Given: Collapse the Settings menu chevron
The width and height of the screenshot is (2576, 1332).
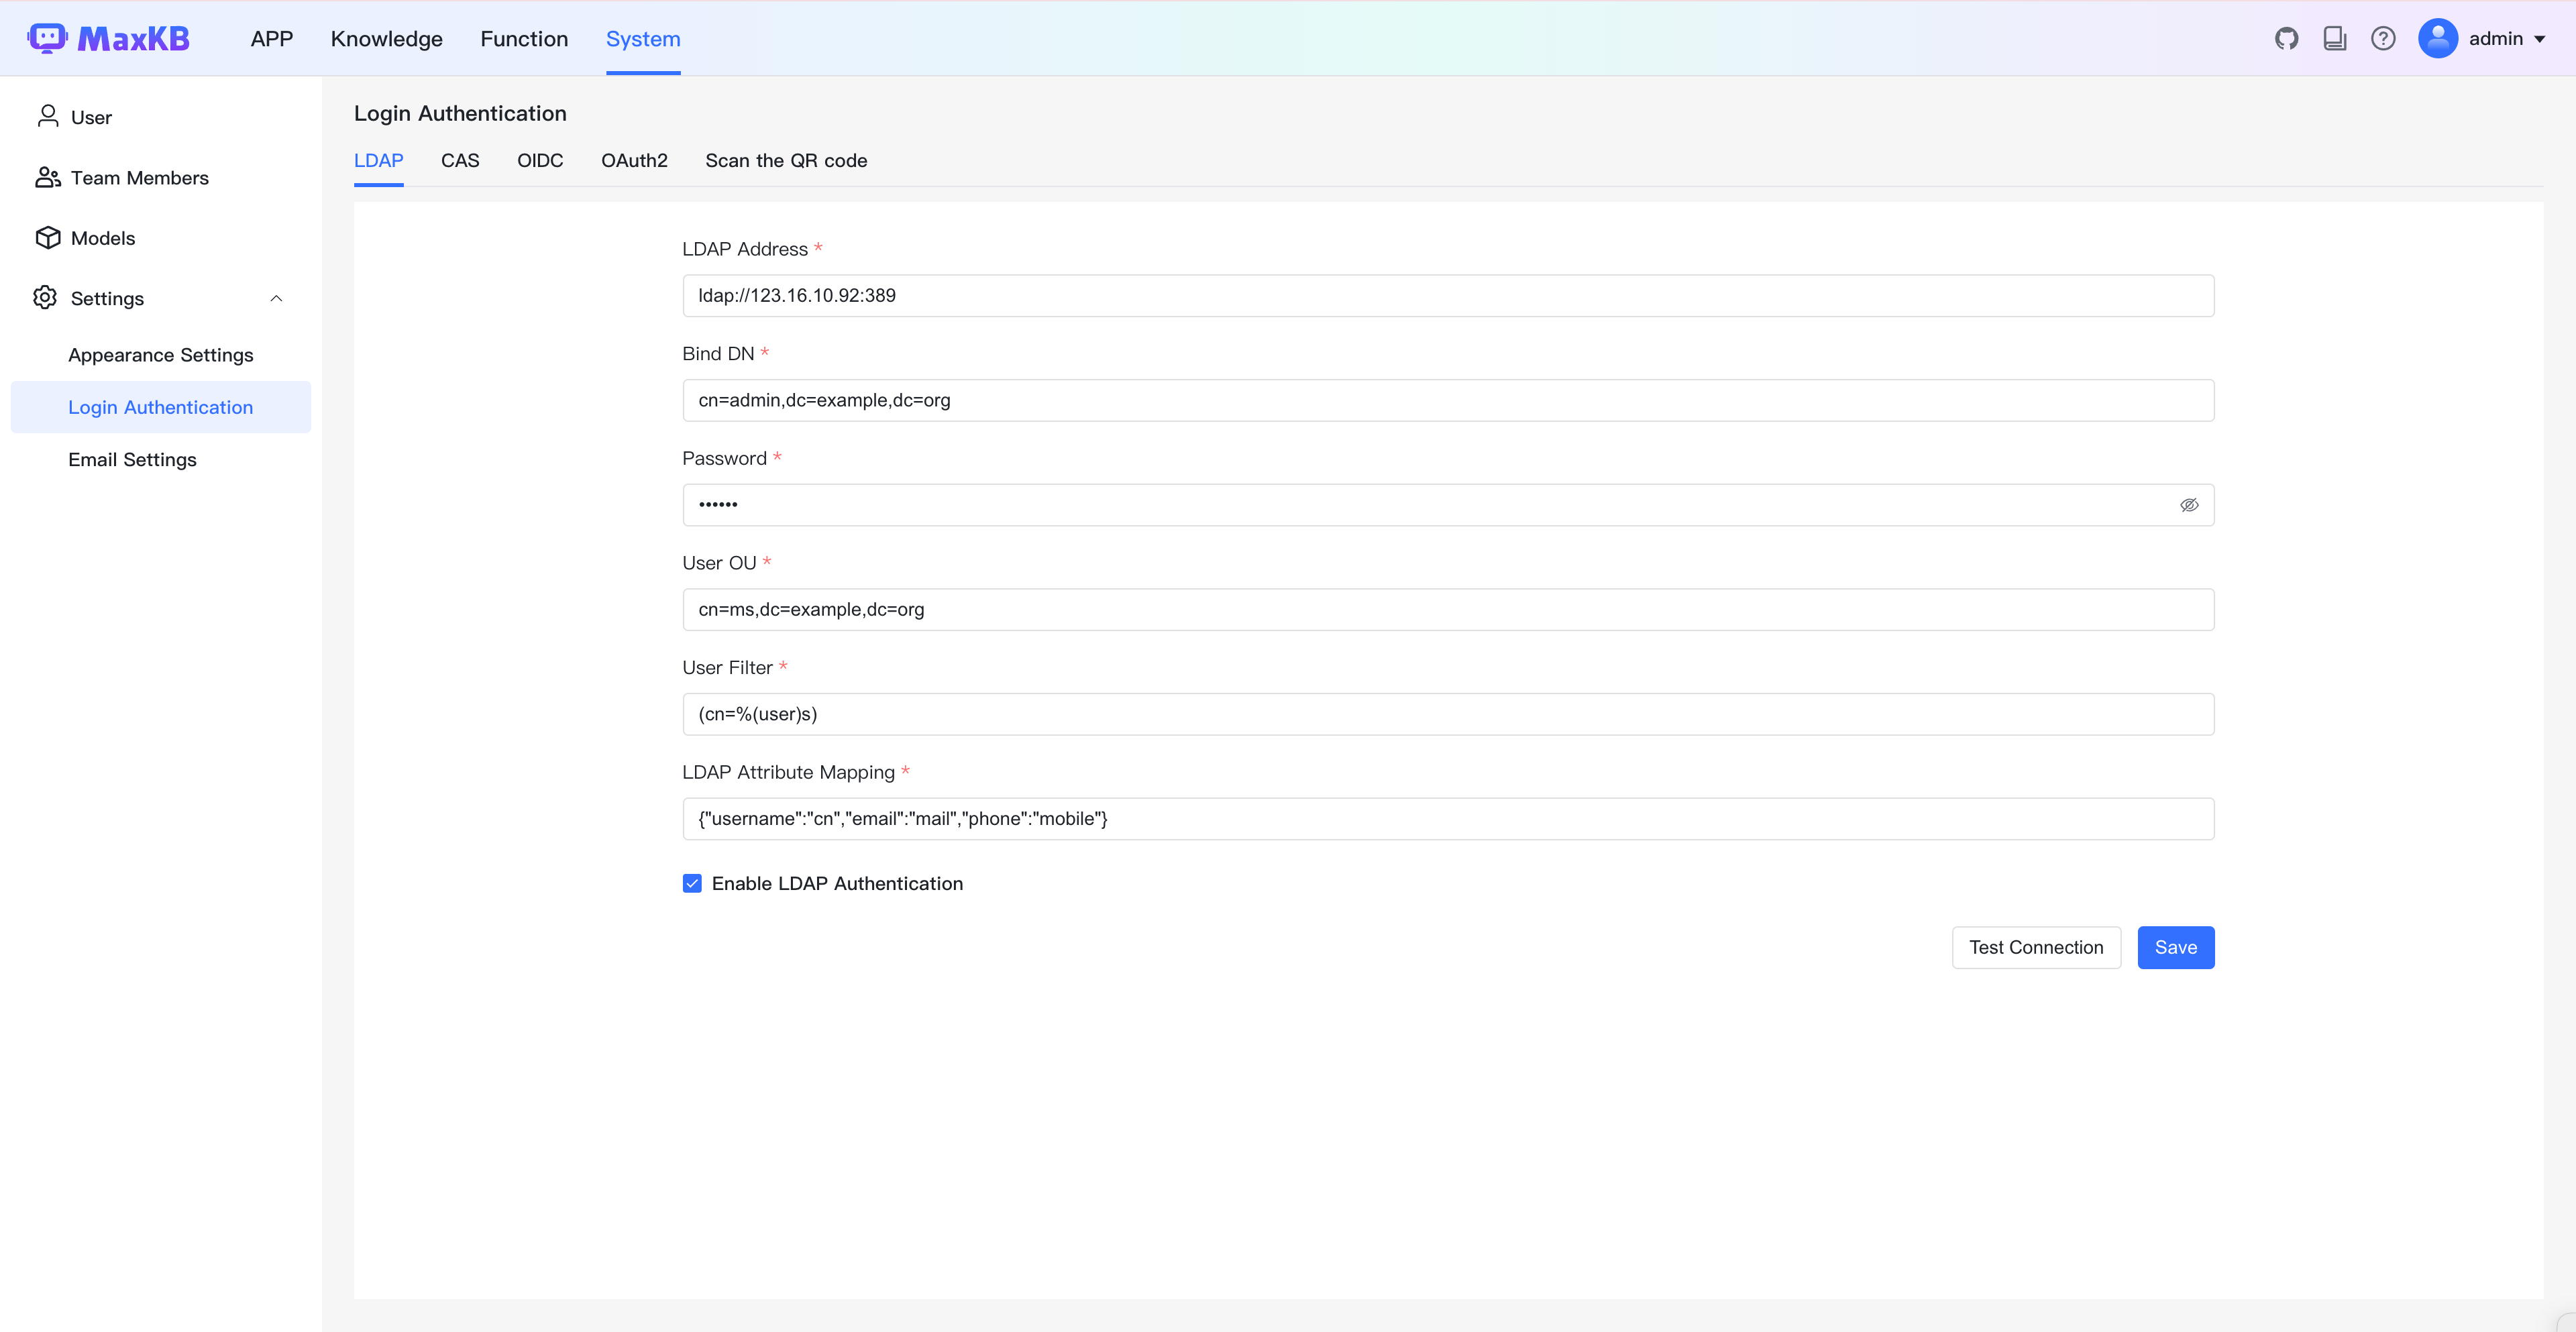Looking at the screenshot, I should (x=277, y=298).
